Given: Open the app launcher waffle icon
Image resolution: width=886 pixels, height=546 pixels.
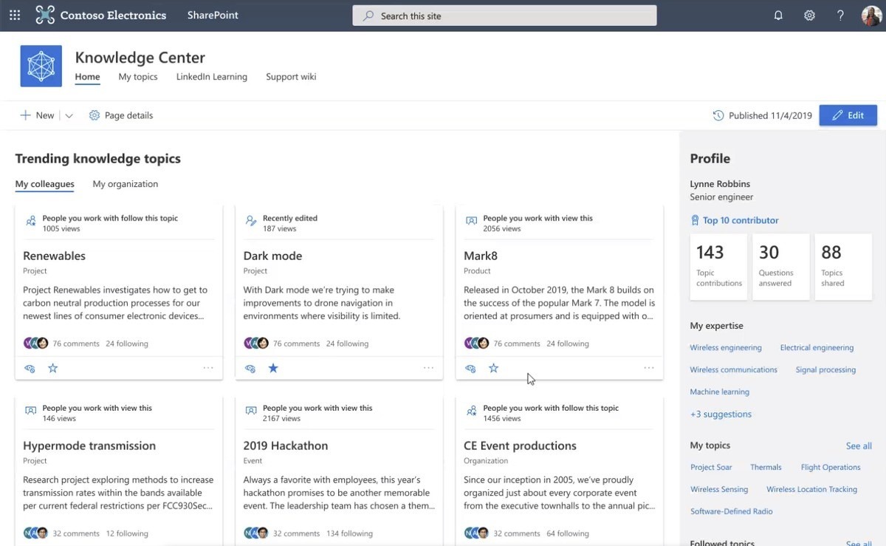Looking at the screenshot, I should coord(15,16).
